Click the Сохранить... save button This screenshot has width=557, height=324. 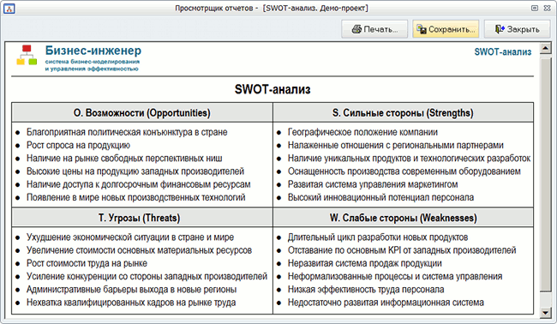click(446, 29)
